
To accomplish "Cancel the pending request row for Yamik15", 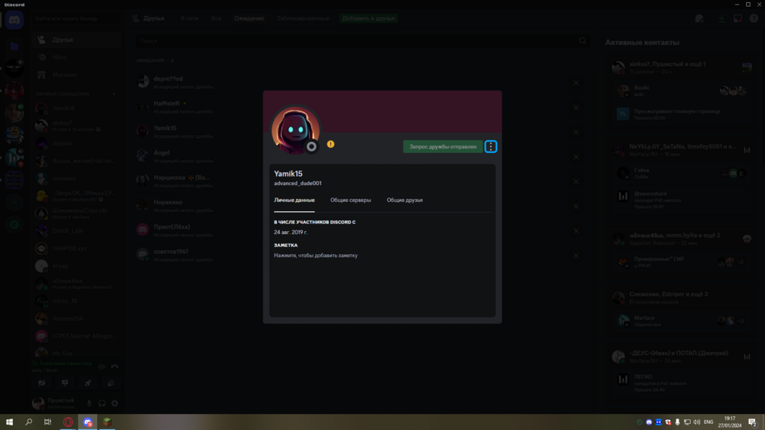I will pyautogui.click(x=576, y=132).
